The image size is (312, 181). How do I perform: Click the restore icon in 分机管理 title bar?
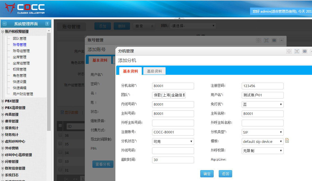pos(305,51)
